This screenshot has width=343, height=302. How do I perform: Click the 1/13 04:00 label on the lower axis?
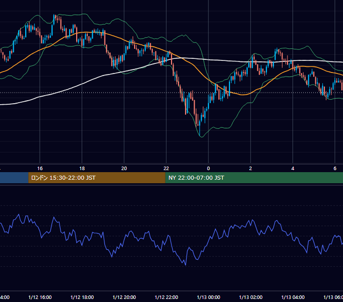293,297
